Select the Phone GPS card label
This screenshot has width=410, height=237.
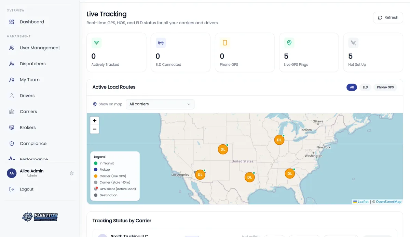coord(229,65)
